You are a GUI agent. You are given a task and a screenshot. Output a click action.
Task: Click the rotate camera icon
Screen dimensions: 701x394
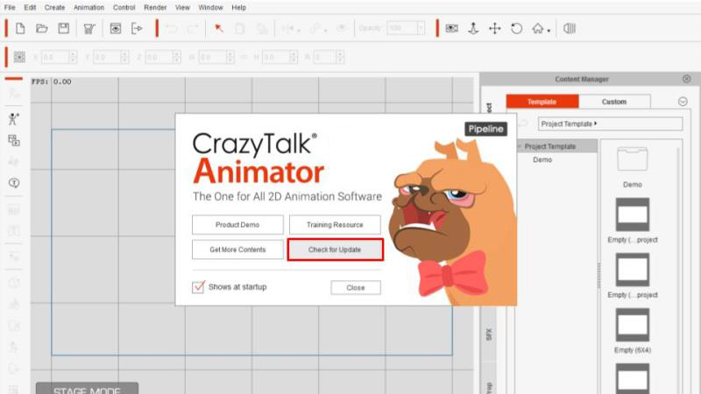click(516, 29)
